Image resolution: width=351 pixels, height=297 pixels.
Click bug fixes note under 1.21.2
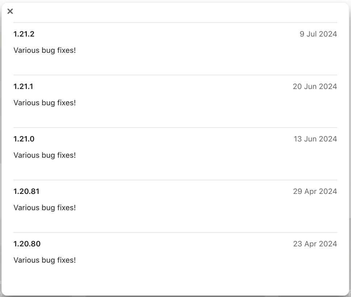click(x=45, y=50)
